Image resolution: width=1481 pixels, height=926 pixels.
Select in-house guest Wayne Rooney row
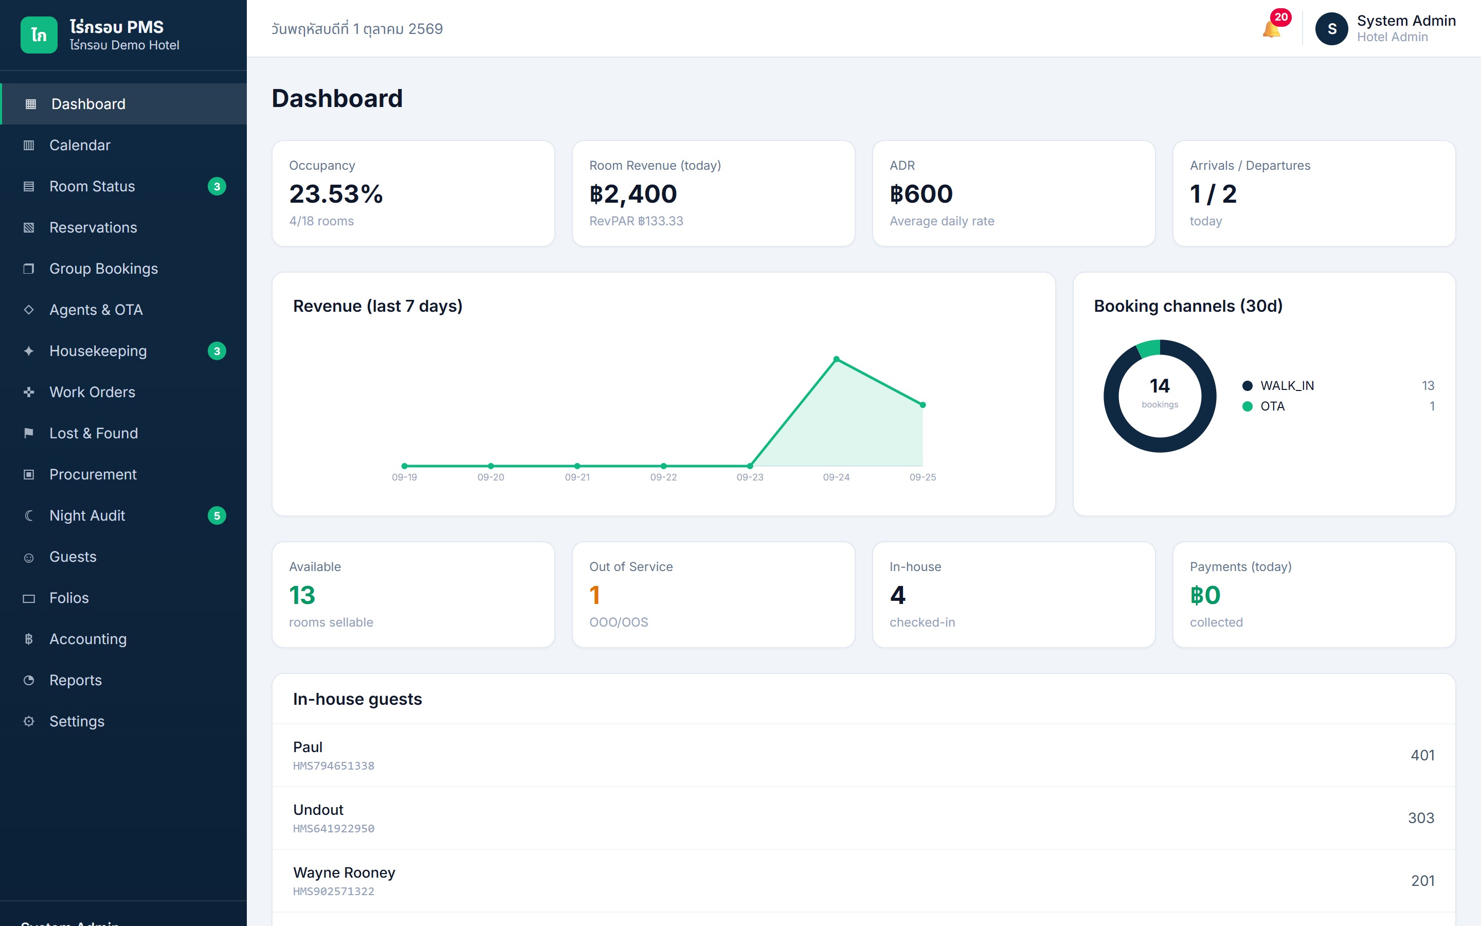863,881
